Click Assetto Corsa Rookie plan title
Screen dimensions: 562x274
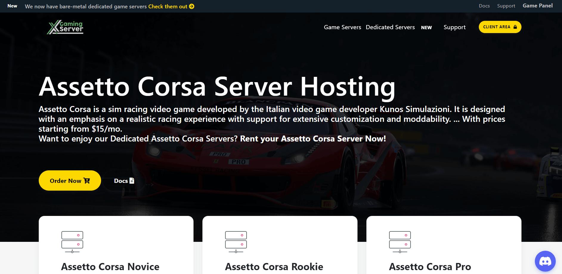point(274,267)
